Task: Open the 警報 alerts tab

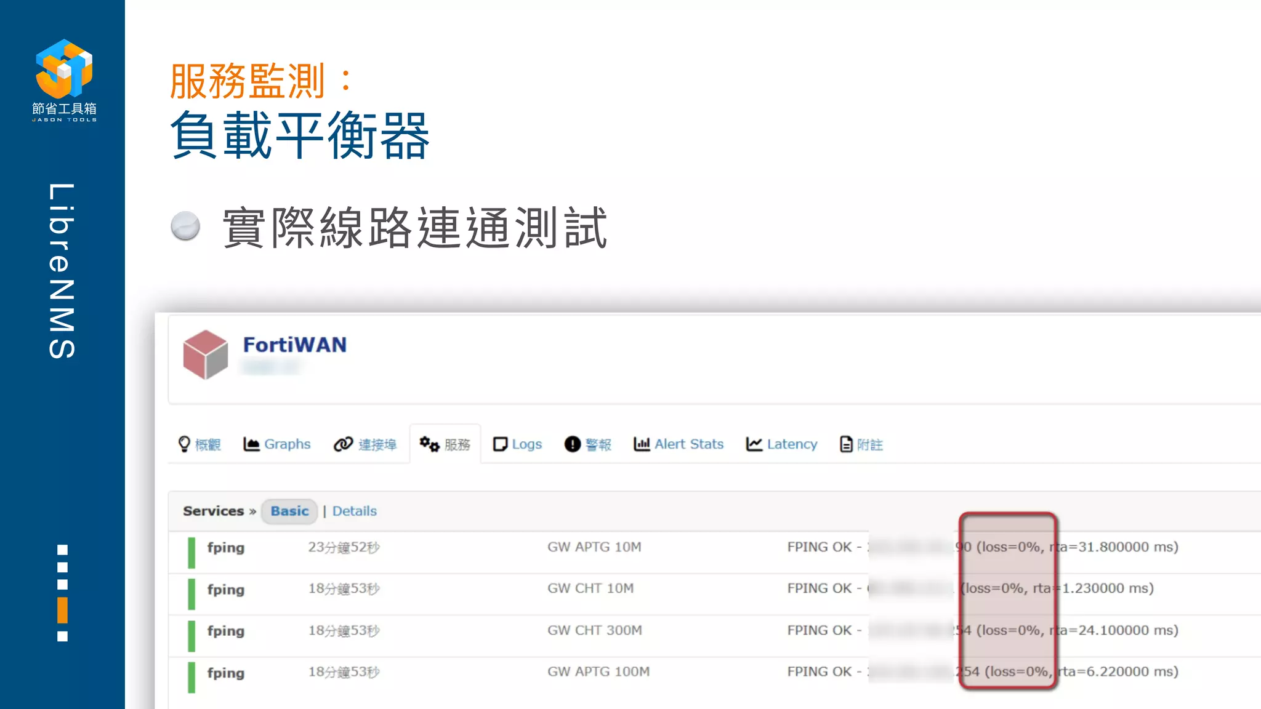Action: tap(598, 444)
